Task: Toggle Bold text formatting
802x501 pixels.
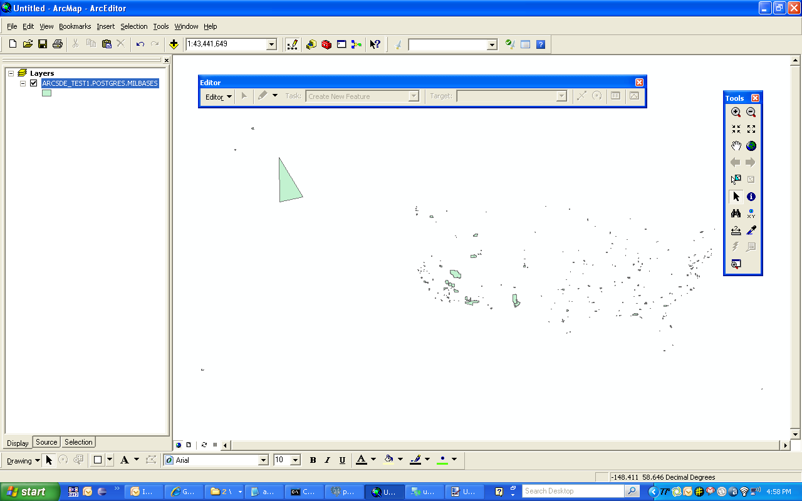Action: tap(313, 460)
